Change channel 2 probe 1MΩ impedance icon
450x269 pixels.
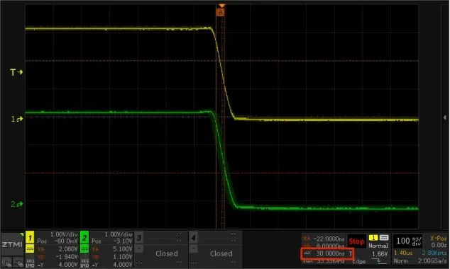[84, 263]
